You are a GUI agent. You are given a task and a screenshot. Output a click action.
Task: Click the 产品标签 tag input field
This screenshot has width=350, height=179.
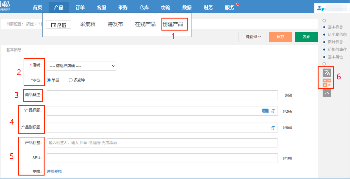tap(162, 143)
